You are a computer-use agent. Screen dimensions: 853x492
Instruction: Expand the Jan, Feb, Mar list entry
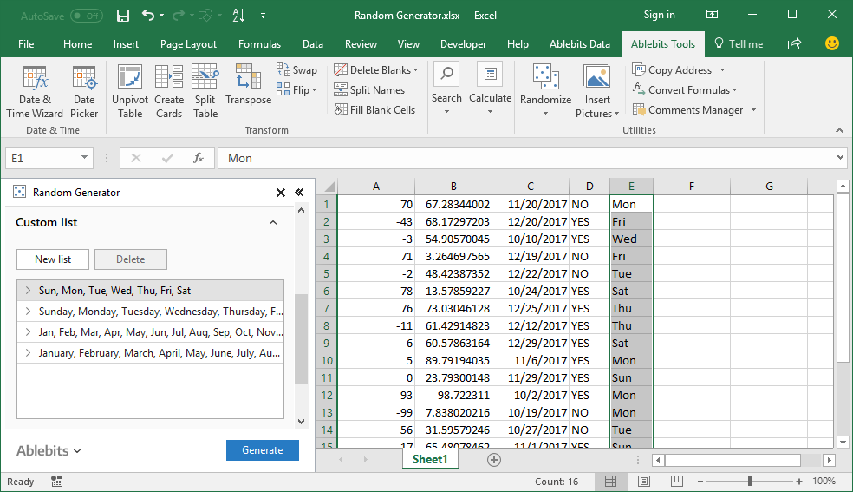(x=29, y=332)
